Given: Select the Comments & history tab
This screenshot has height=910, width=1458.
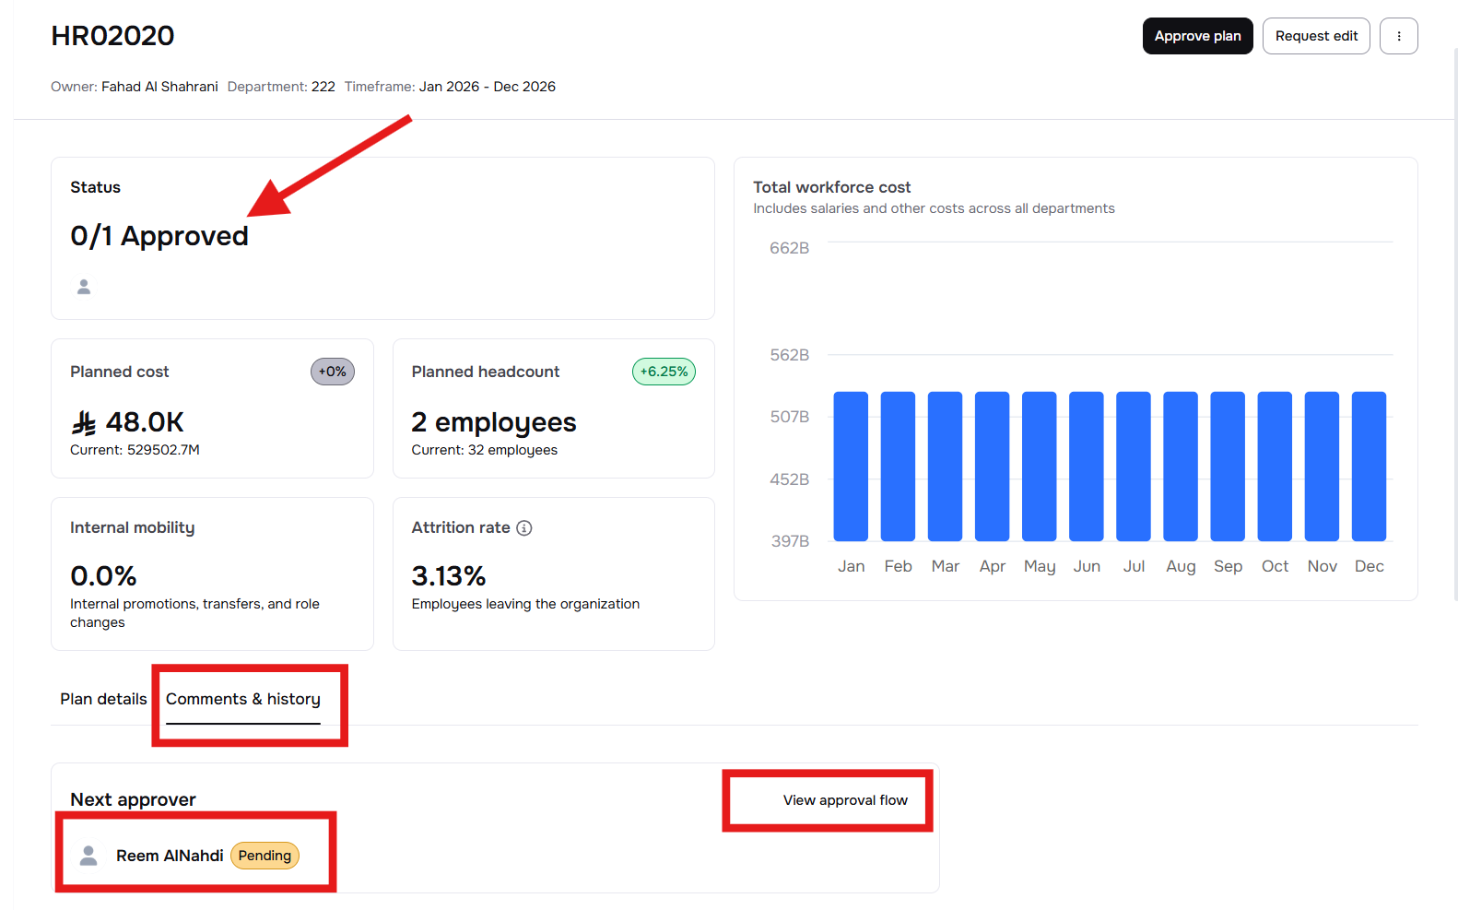Looking at the screenshot, I should click(243, 699).
